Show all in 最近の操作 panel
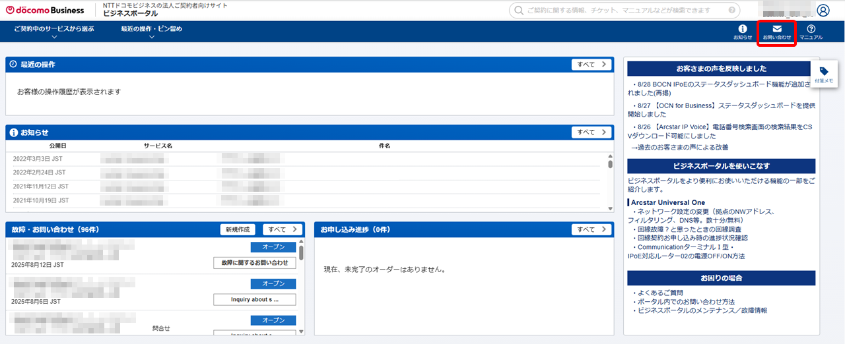845x344 pixels. tap(591, 65)
